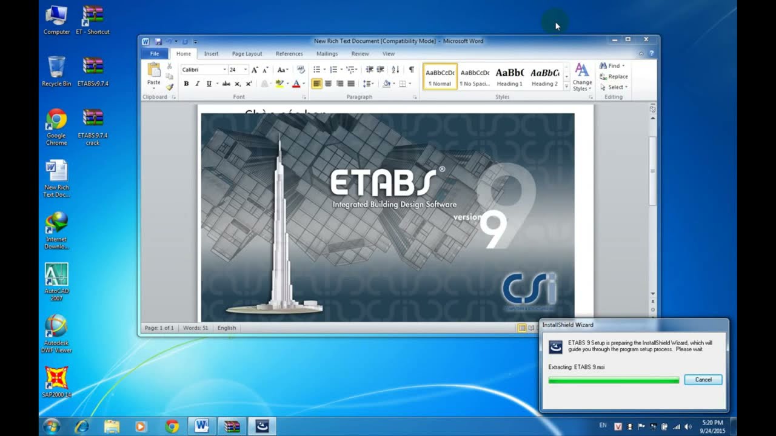Click the red Font Color button
The image size is (776, 436).
pos(296,84)
